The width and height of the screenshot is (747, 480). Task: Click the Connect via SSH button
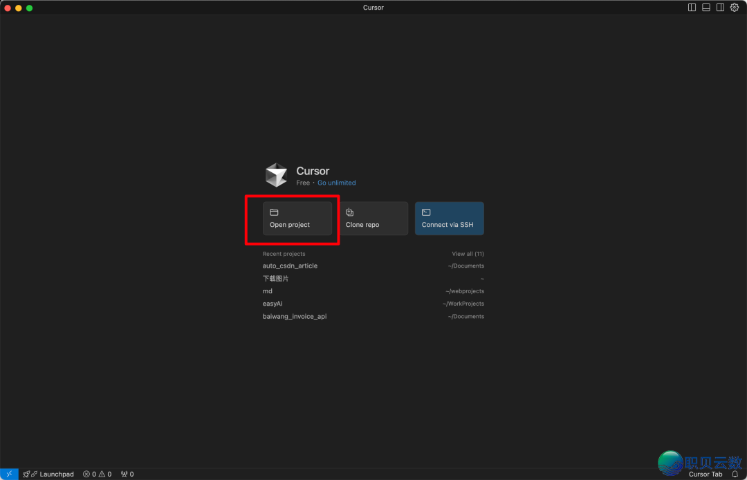[449, 219]
